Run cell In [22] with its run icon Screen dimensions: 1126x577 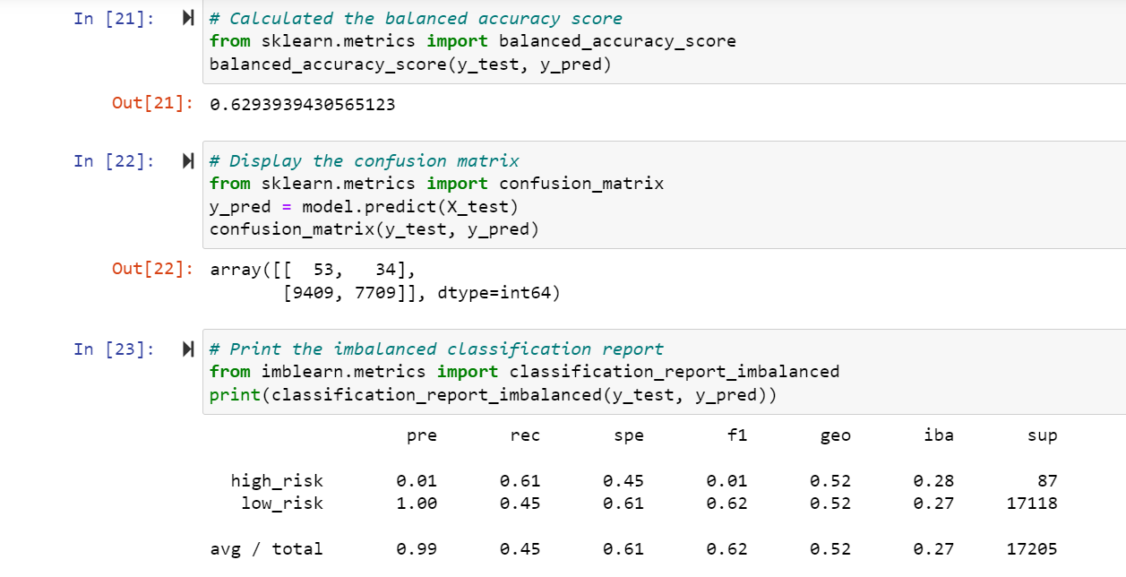[188, 161]
